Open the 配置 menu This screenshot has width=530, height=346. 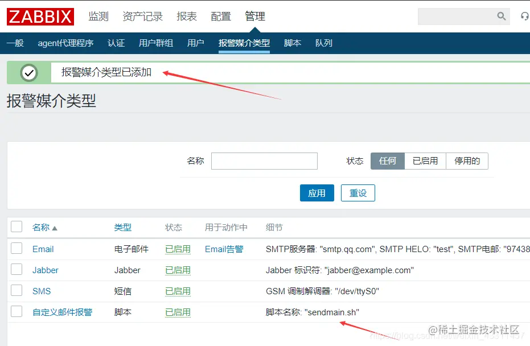click(x=221, y=16)
